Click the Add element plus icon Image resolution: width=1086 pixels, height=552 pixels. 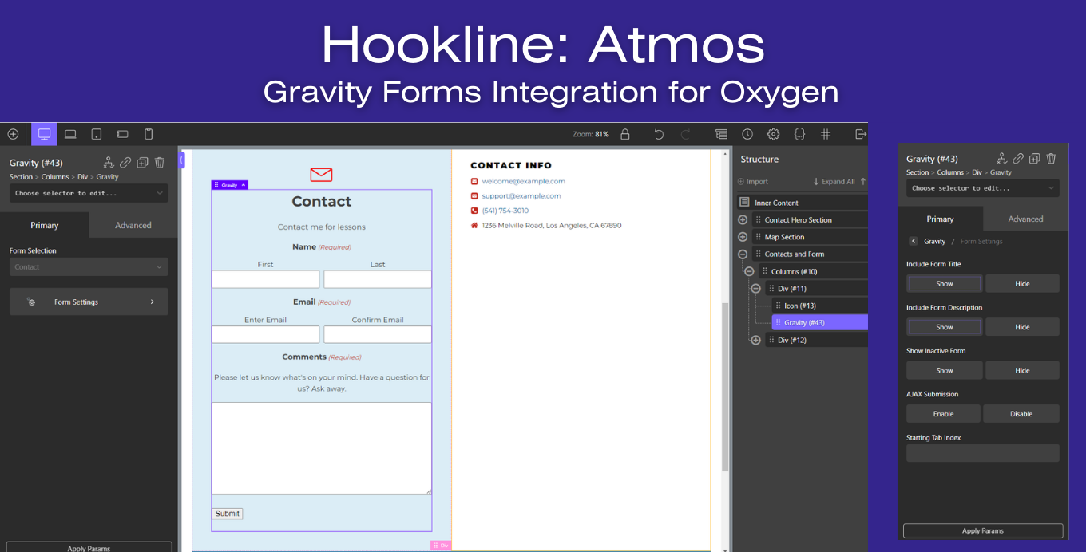13,134
